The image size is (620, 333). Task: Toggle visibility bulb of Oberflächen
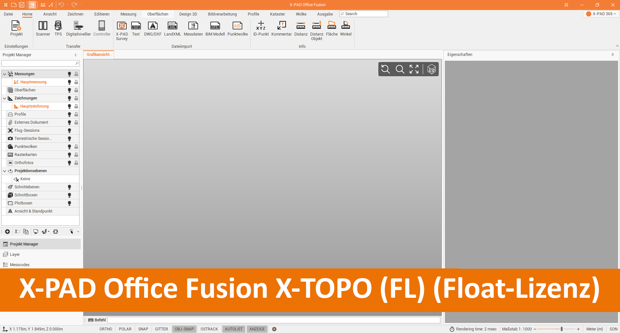[x=69, y=90]
